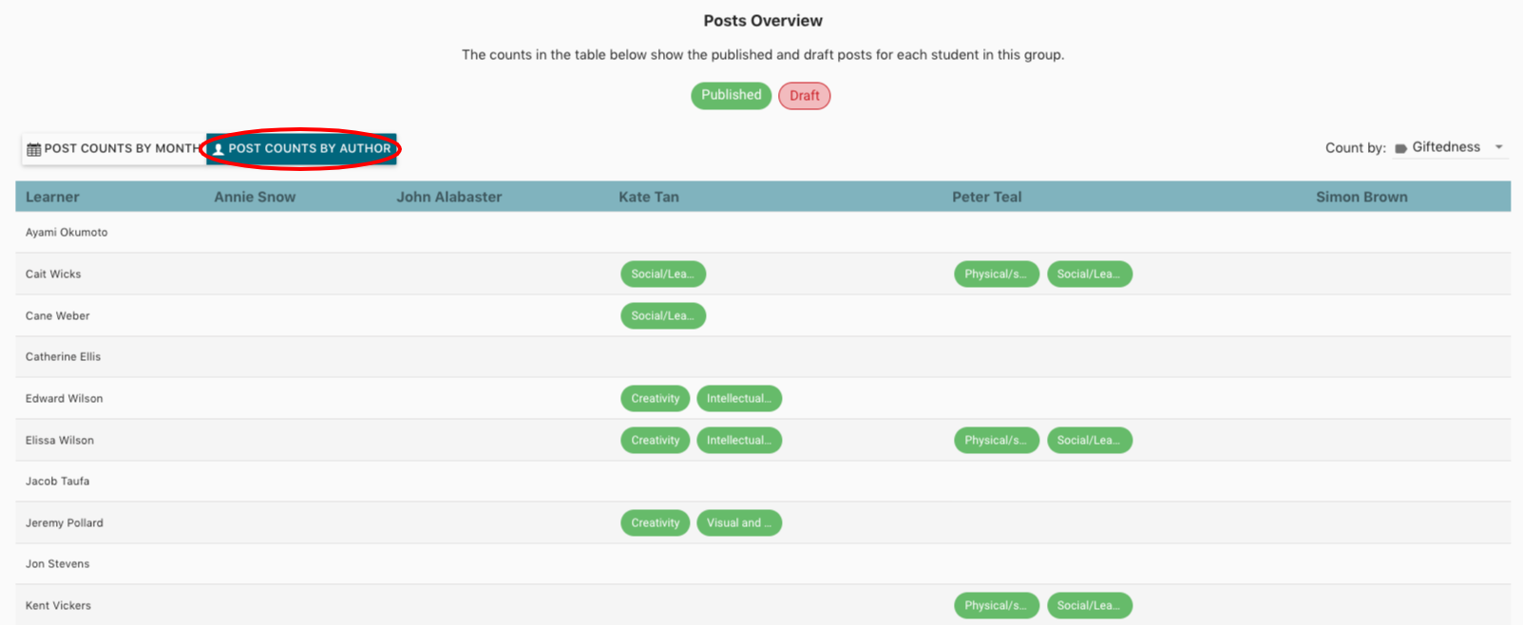Image resolution: width=1523 pixels, height=625 pixels.
Task: Click Elissa Wilson's Intellectual tag
Action: (x=738, y=441)
